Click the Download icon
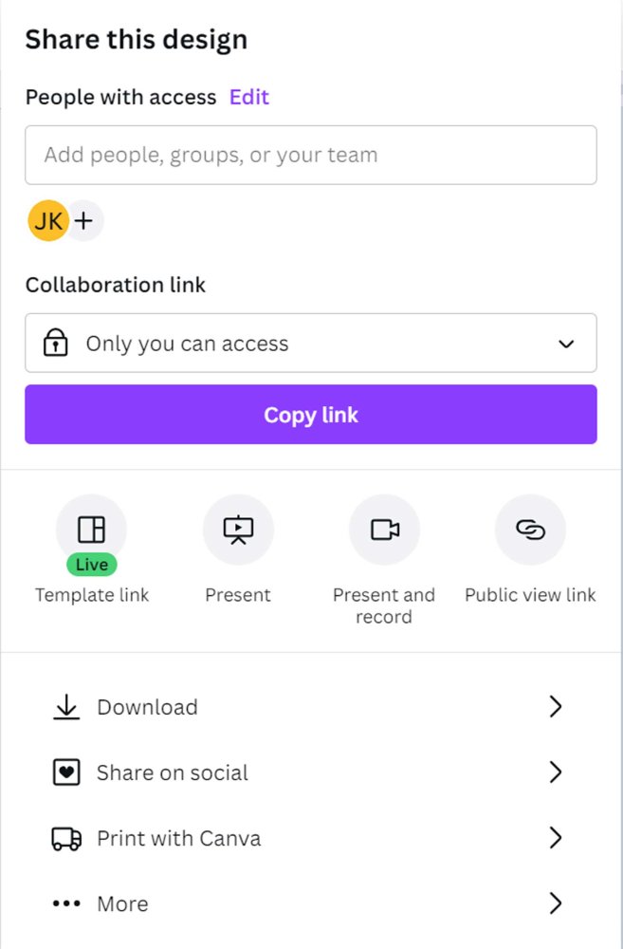Image resolution: width=623 pixels, height=949 pixels. tap(64, 706)
